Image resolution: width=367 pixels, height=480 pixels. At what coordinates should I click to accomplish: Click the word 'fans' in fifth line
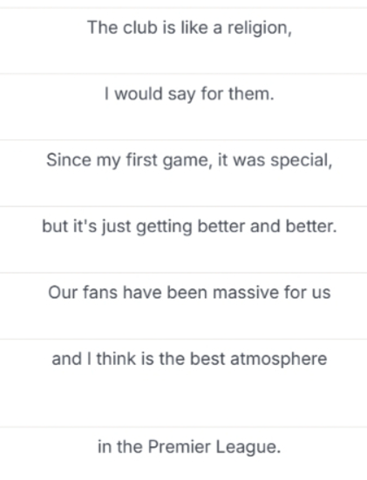click(x=100, y=293)
